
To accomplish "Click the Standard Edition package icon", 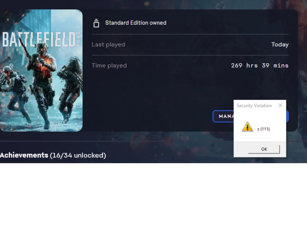I will click(x=96, y=23).
